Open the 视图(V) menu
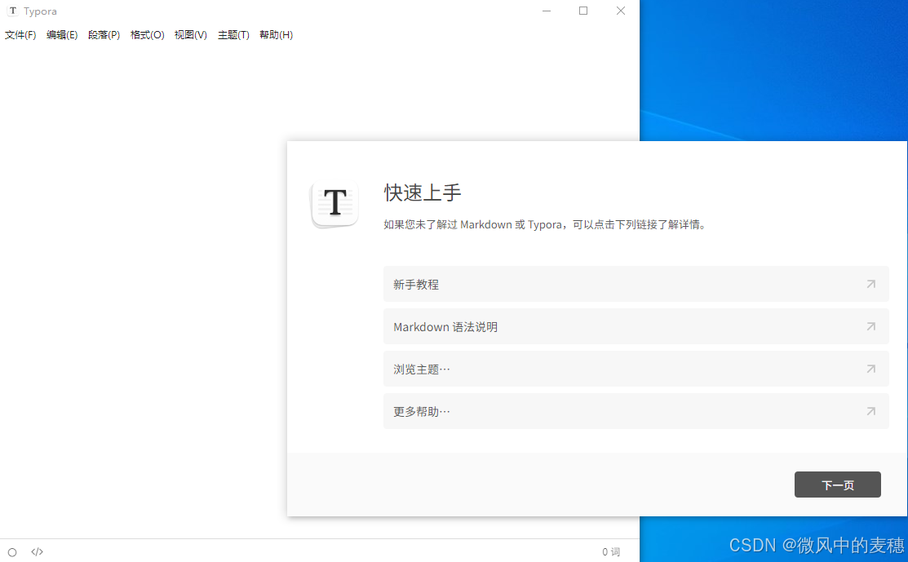 pos(191,35)
